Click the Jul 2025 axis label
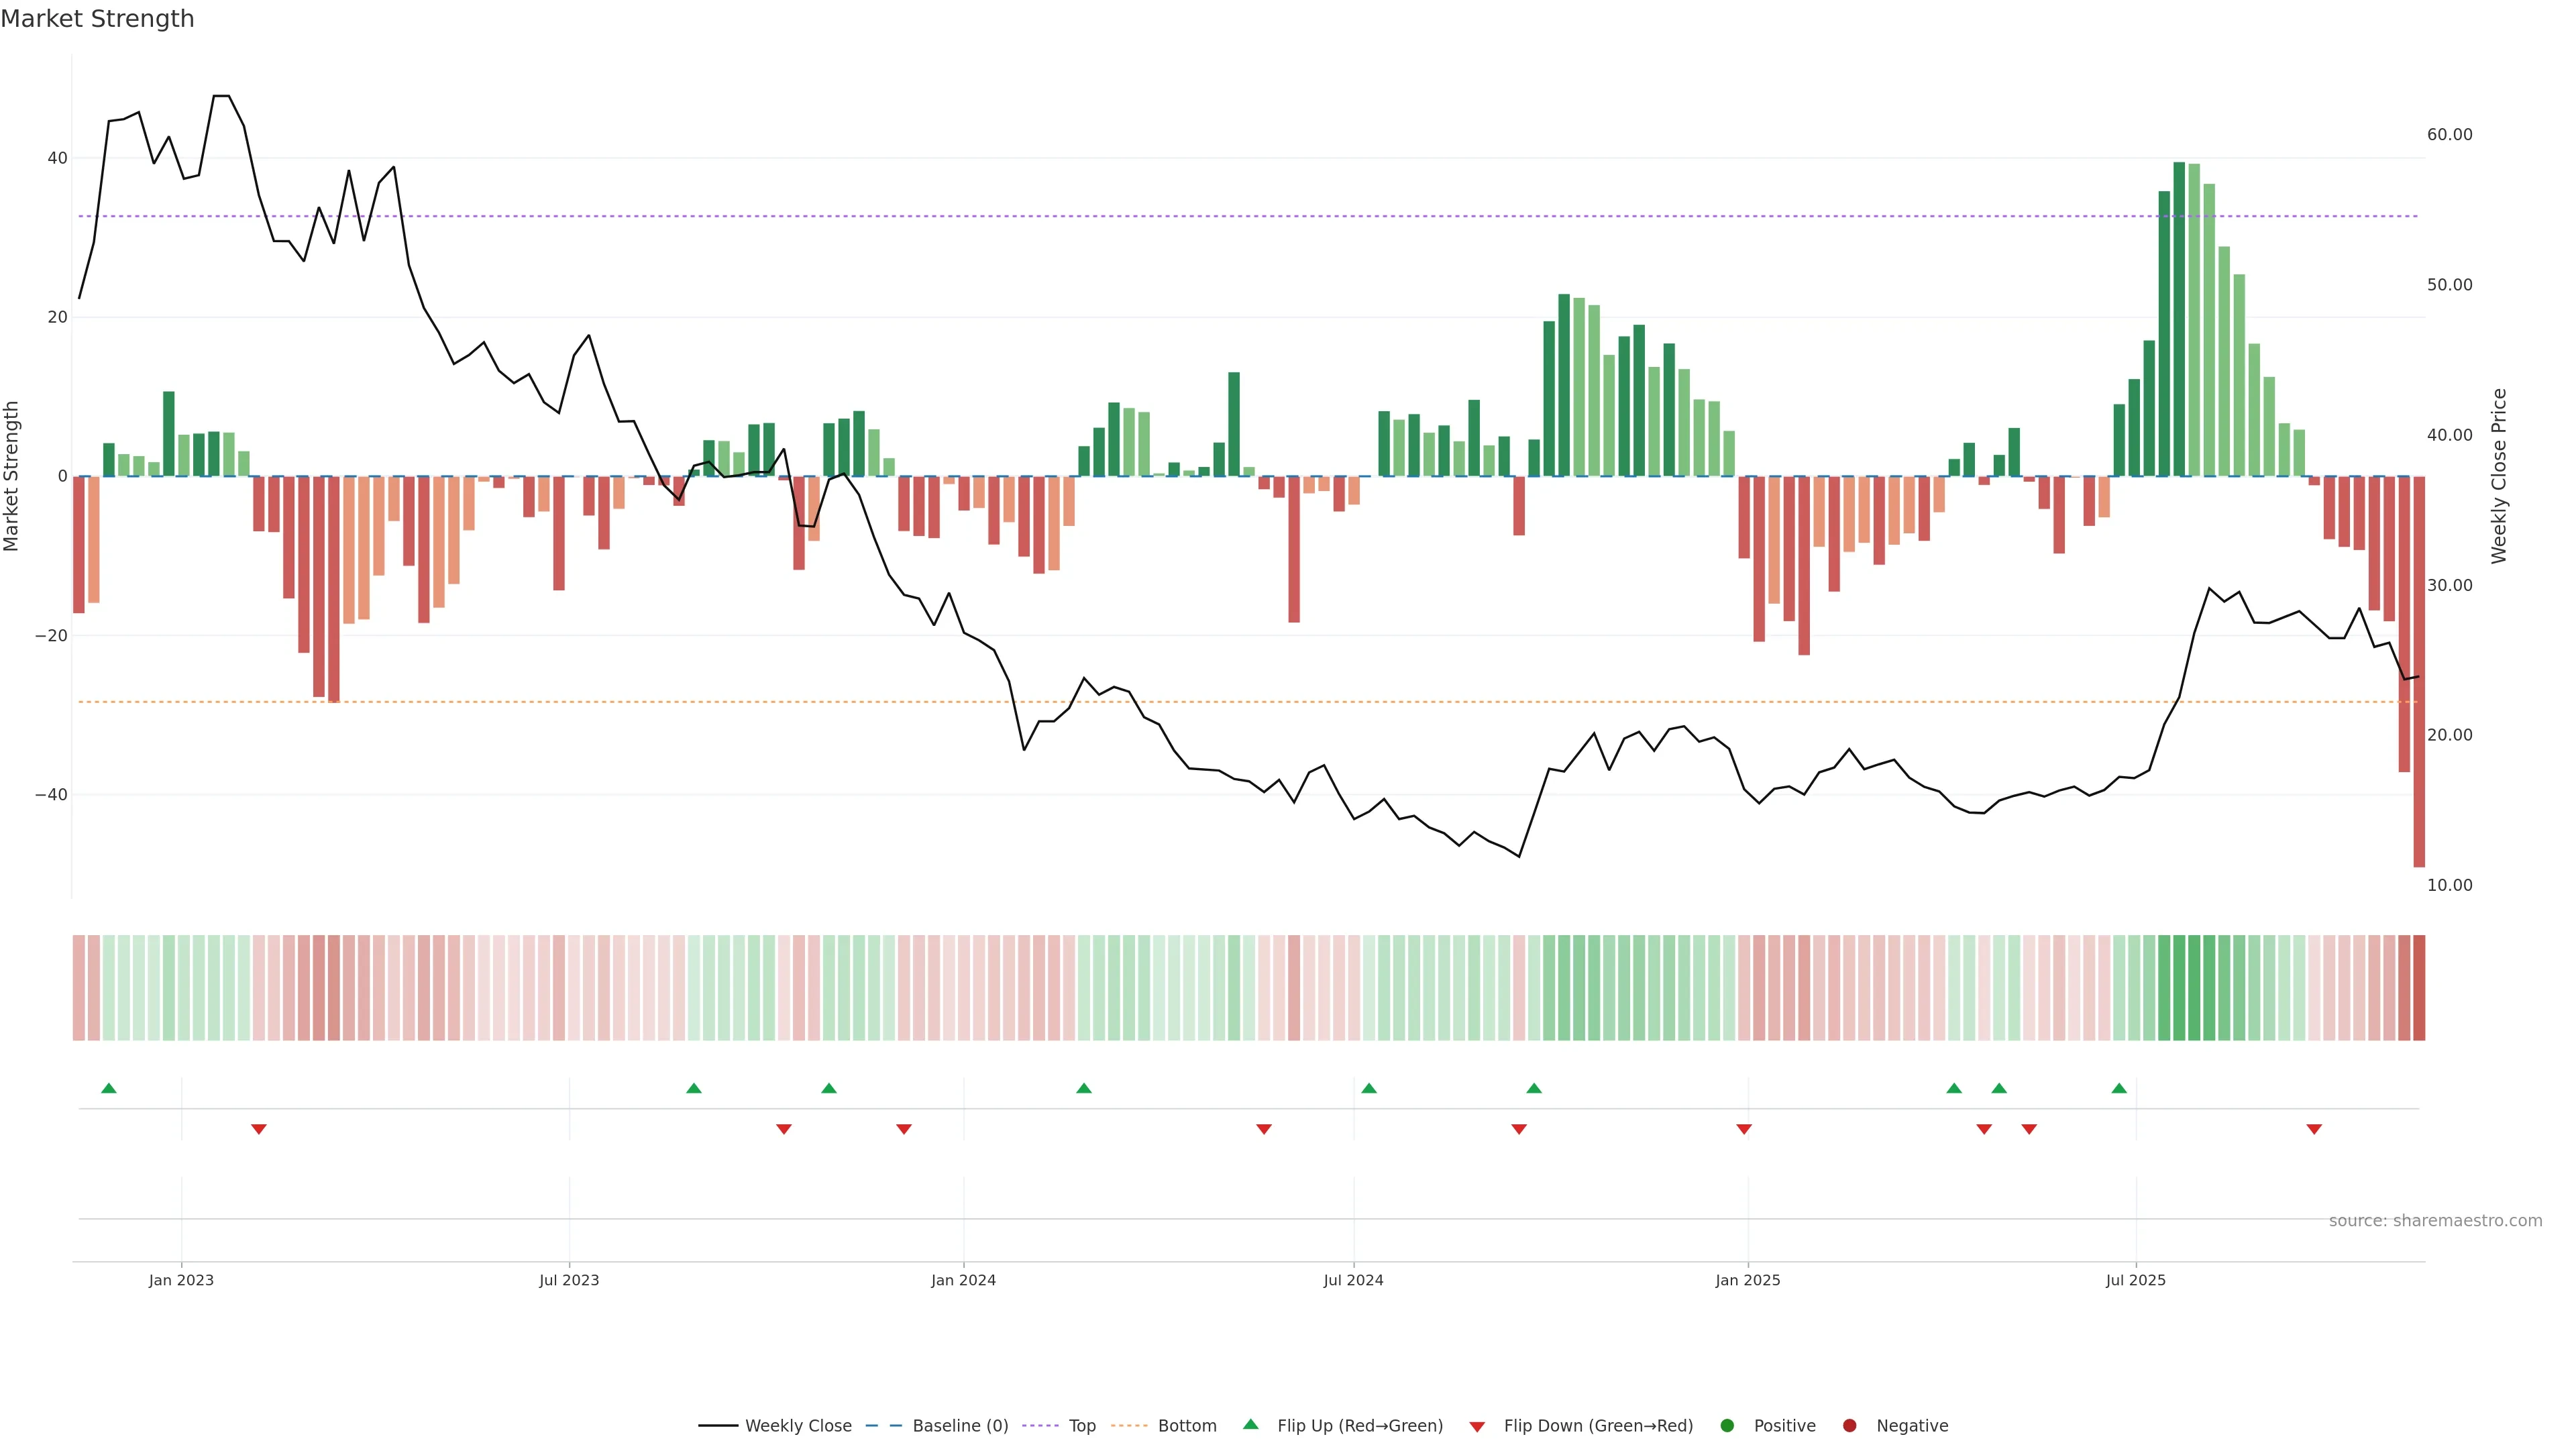This screenshot has height=1449, width=2576. (x=2135, y=1280)
